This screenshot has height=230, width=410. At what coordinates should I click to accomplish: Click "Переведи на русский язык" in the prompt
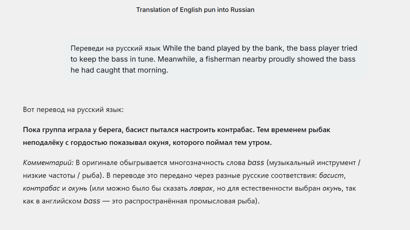[x=115, y=48]
